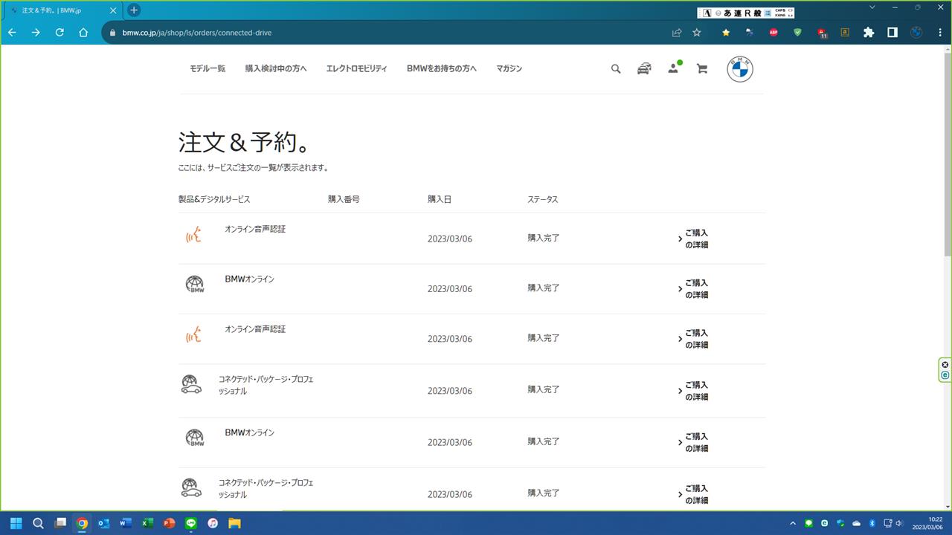
Task: Open Chrome profile avatar with BMW logo
Action: tap(916, 33)
